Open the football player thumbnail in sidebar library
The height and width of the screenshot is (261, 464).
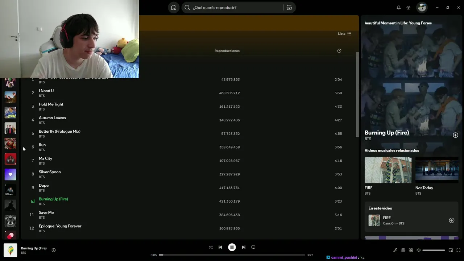[x=10, y=113]
